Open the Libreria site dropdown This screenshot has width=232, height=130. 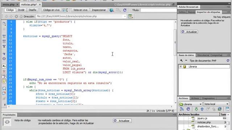coord(190,104)
